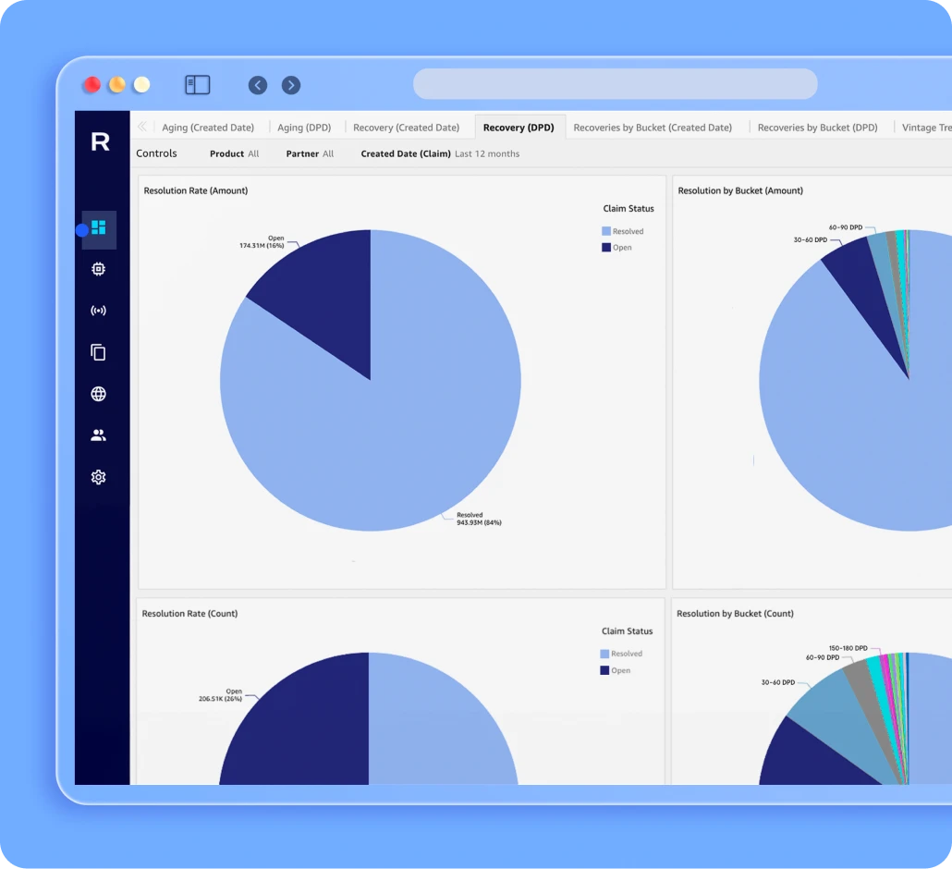Open the globe icon in sidebar
Image resolution: width=952 pixels, height=869 pixels.
[99, 394]
